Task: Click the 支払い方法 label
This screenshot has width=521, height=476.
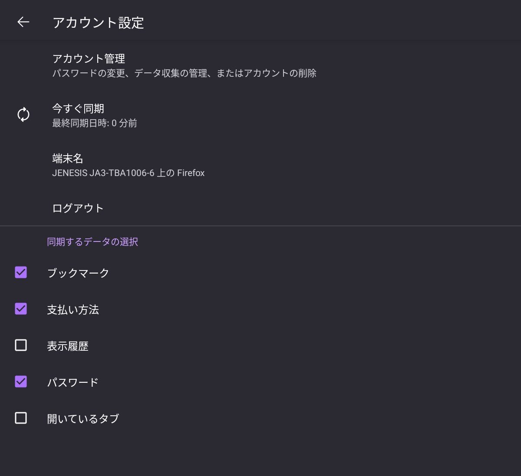Action: tap(73, 310)
